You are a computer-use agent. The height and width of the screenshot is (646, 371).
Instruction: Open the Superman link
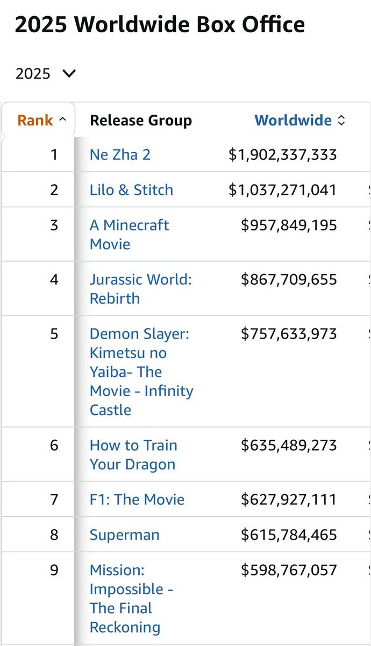click(x=124, y=535)
